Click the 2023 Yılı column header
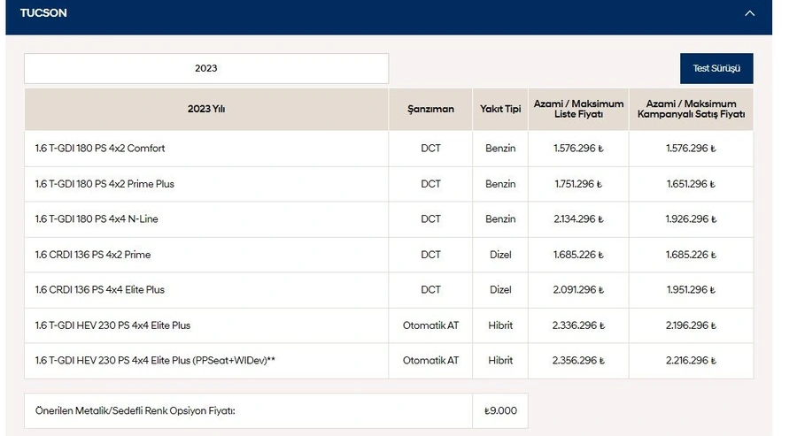Viewport: 797px width, 436px height. pyautogui.click(x=205, y=109)
